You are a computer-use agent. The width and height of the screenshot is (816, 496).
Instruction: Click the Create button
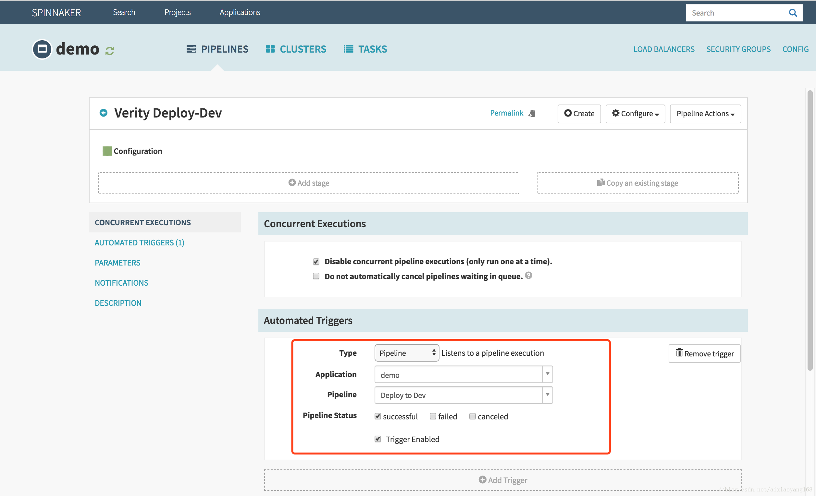tap(579, 114)
